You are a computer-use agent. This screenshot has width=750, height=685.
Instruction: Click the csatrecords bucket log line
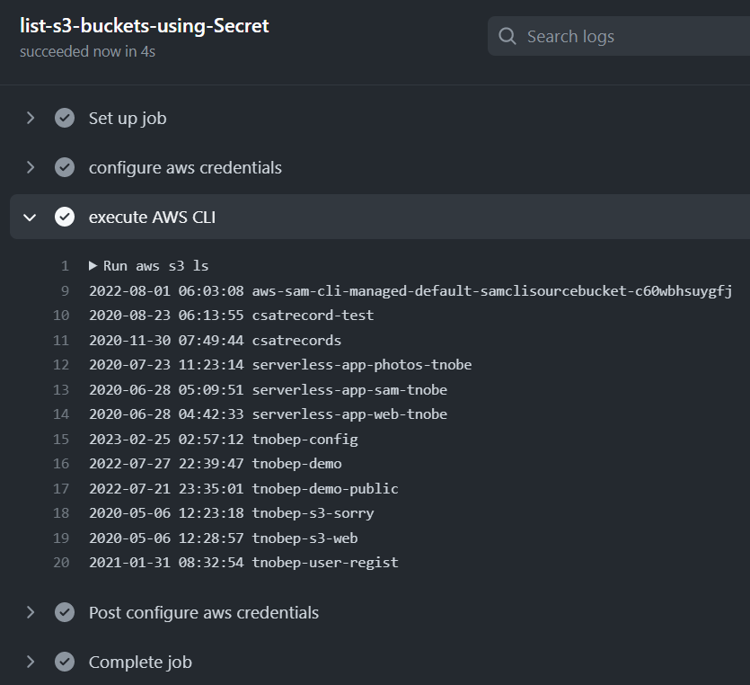click(x=296, y=340)
